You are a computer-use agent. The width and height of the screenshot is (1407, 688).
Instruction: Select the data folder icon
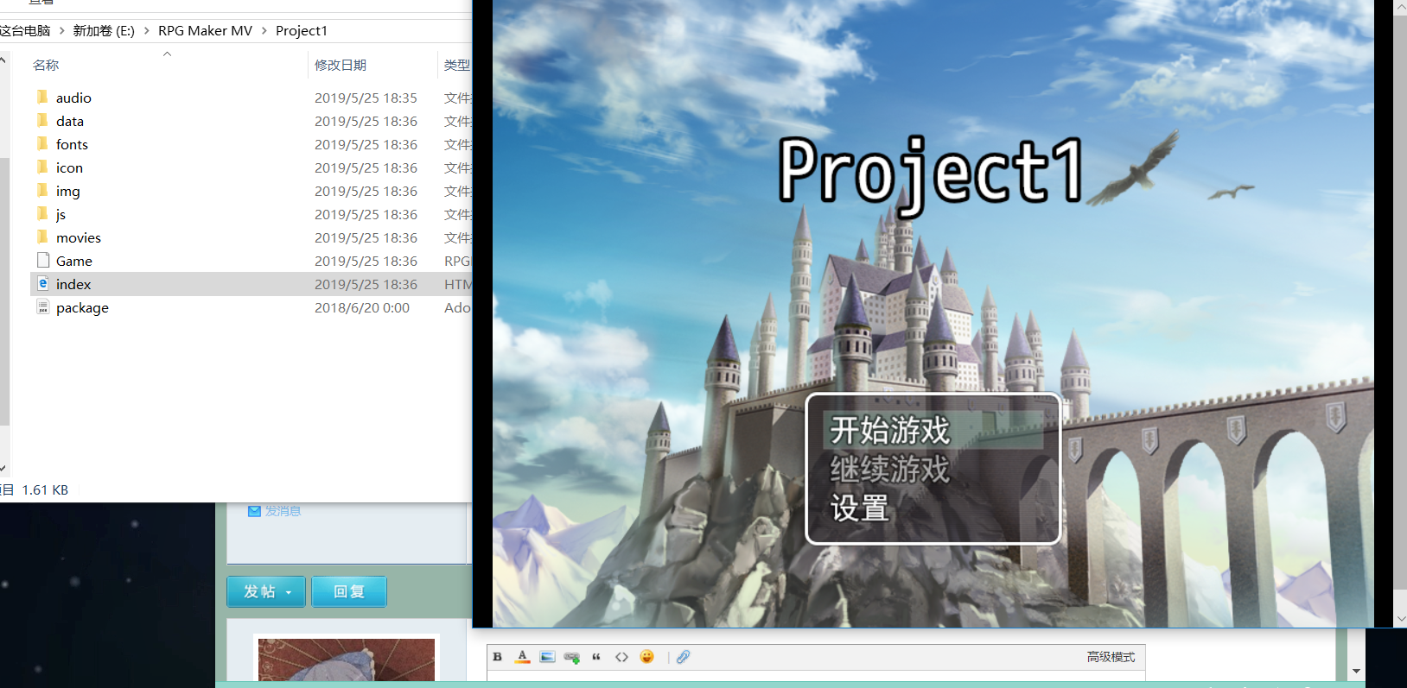click(42, 120)
